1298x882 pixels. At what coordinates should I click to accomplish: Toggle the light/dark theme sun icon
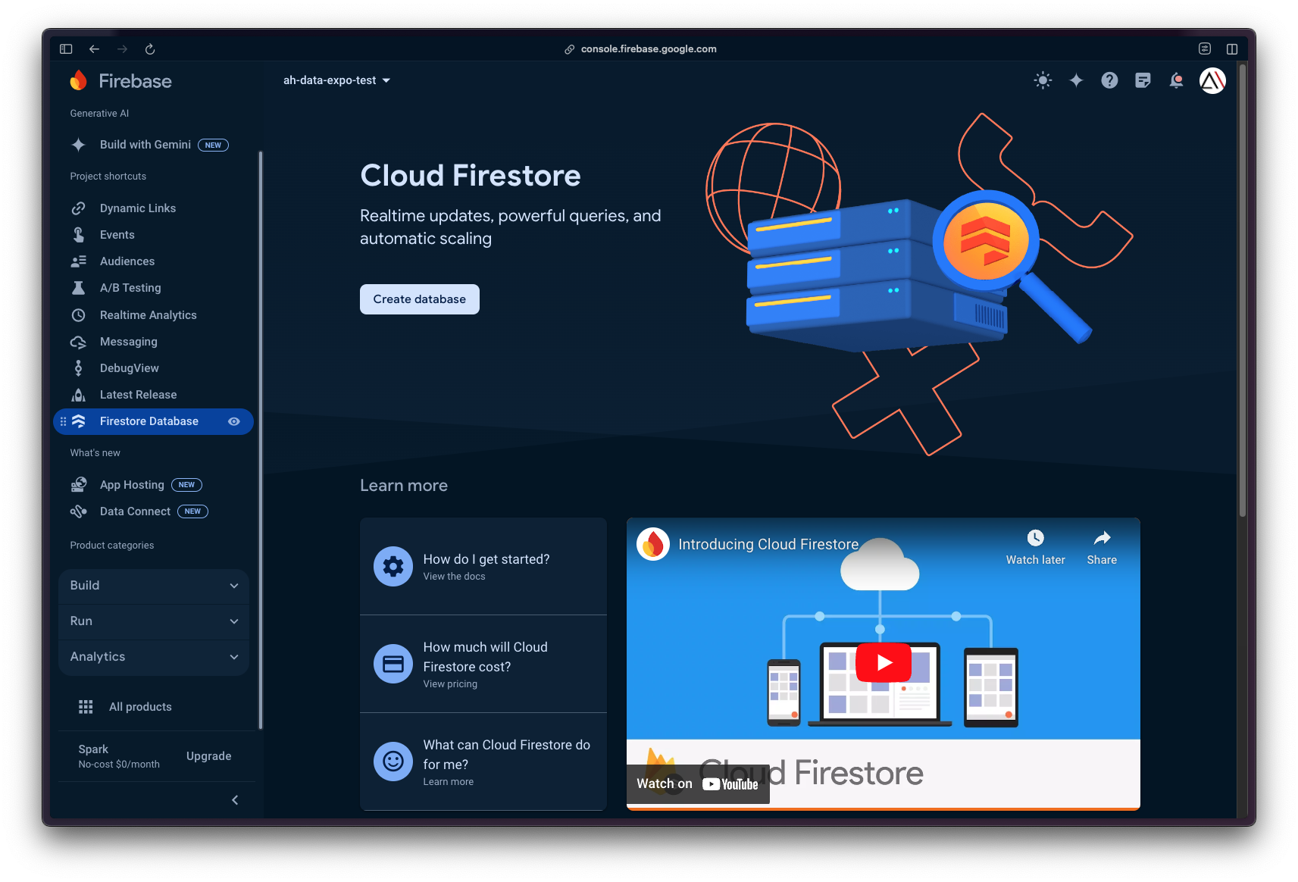[x=1043, y=80]
